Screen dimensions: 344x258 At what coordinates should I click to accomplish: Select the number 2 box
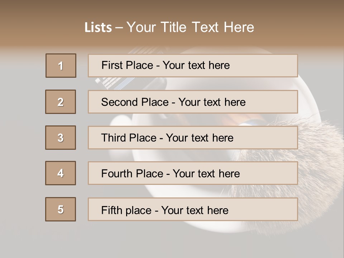61,102
